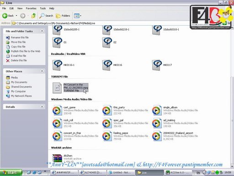Expand the Details panel
This screenshot has height=176, width=234.
click(42, 107)
